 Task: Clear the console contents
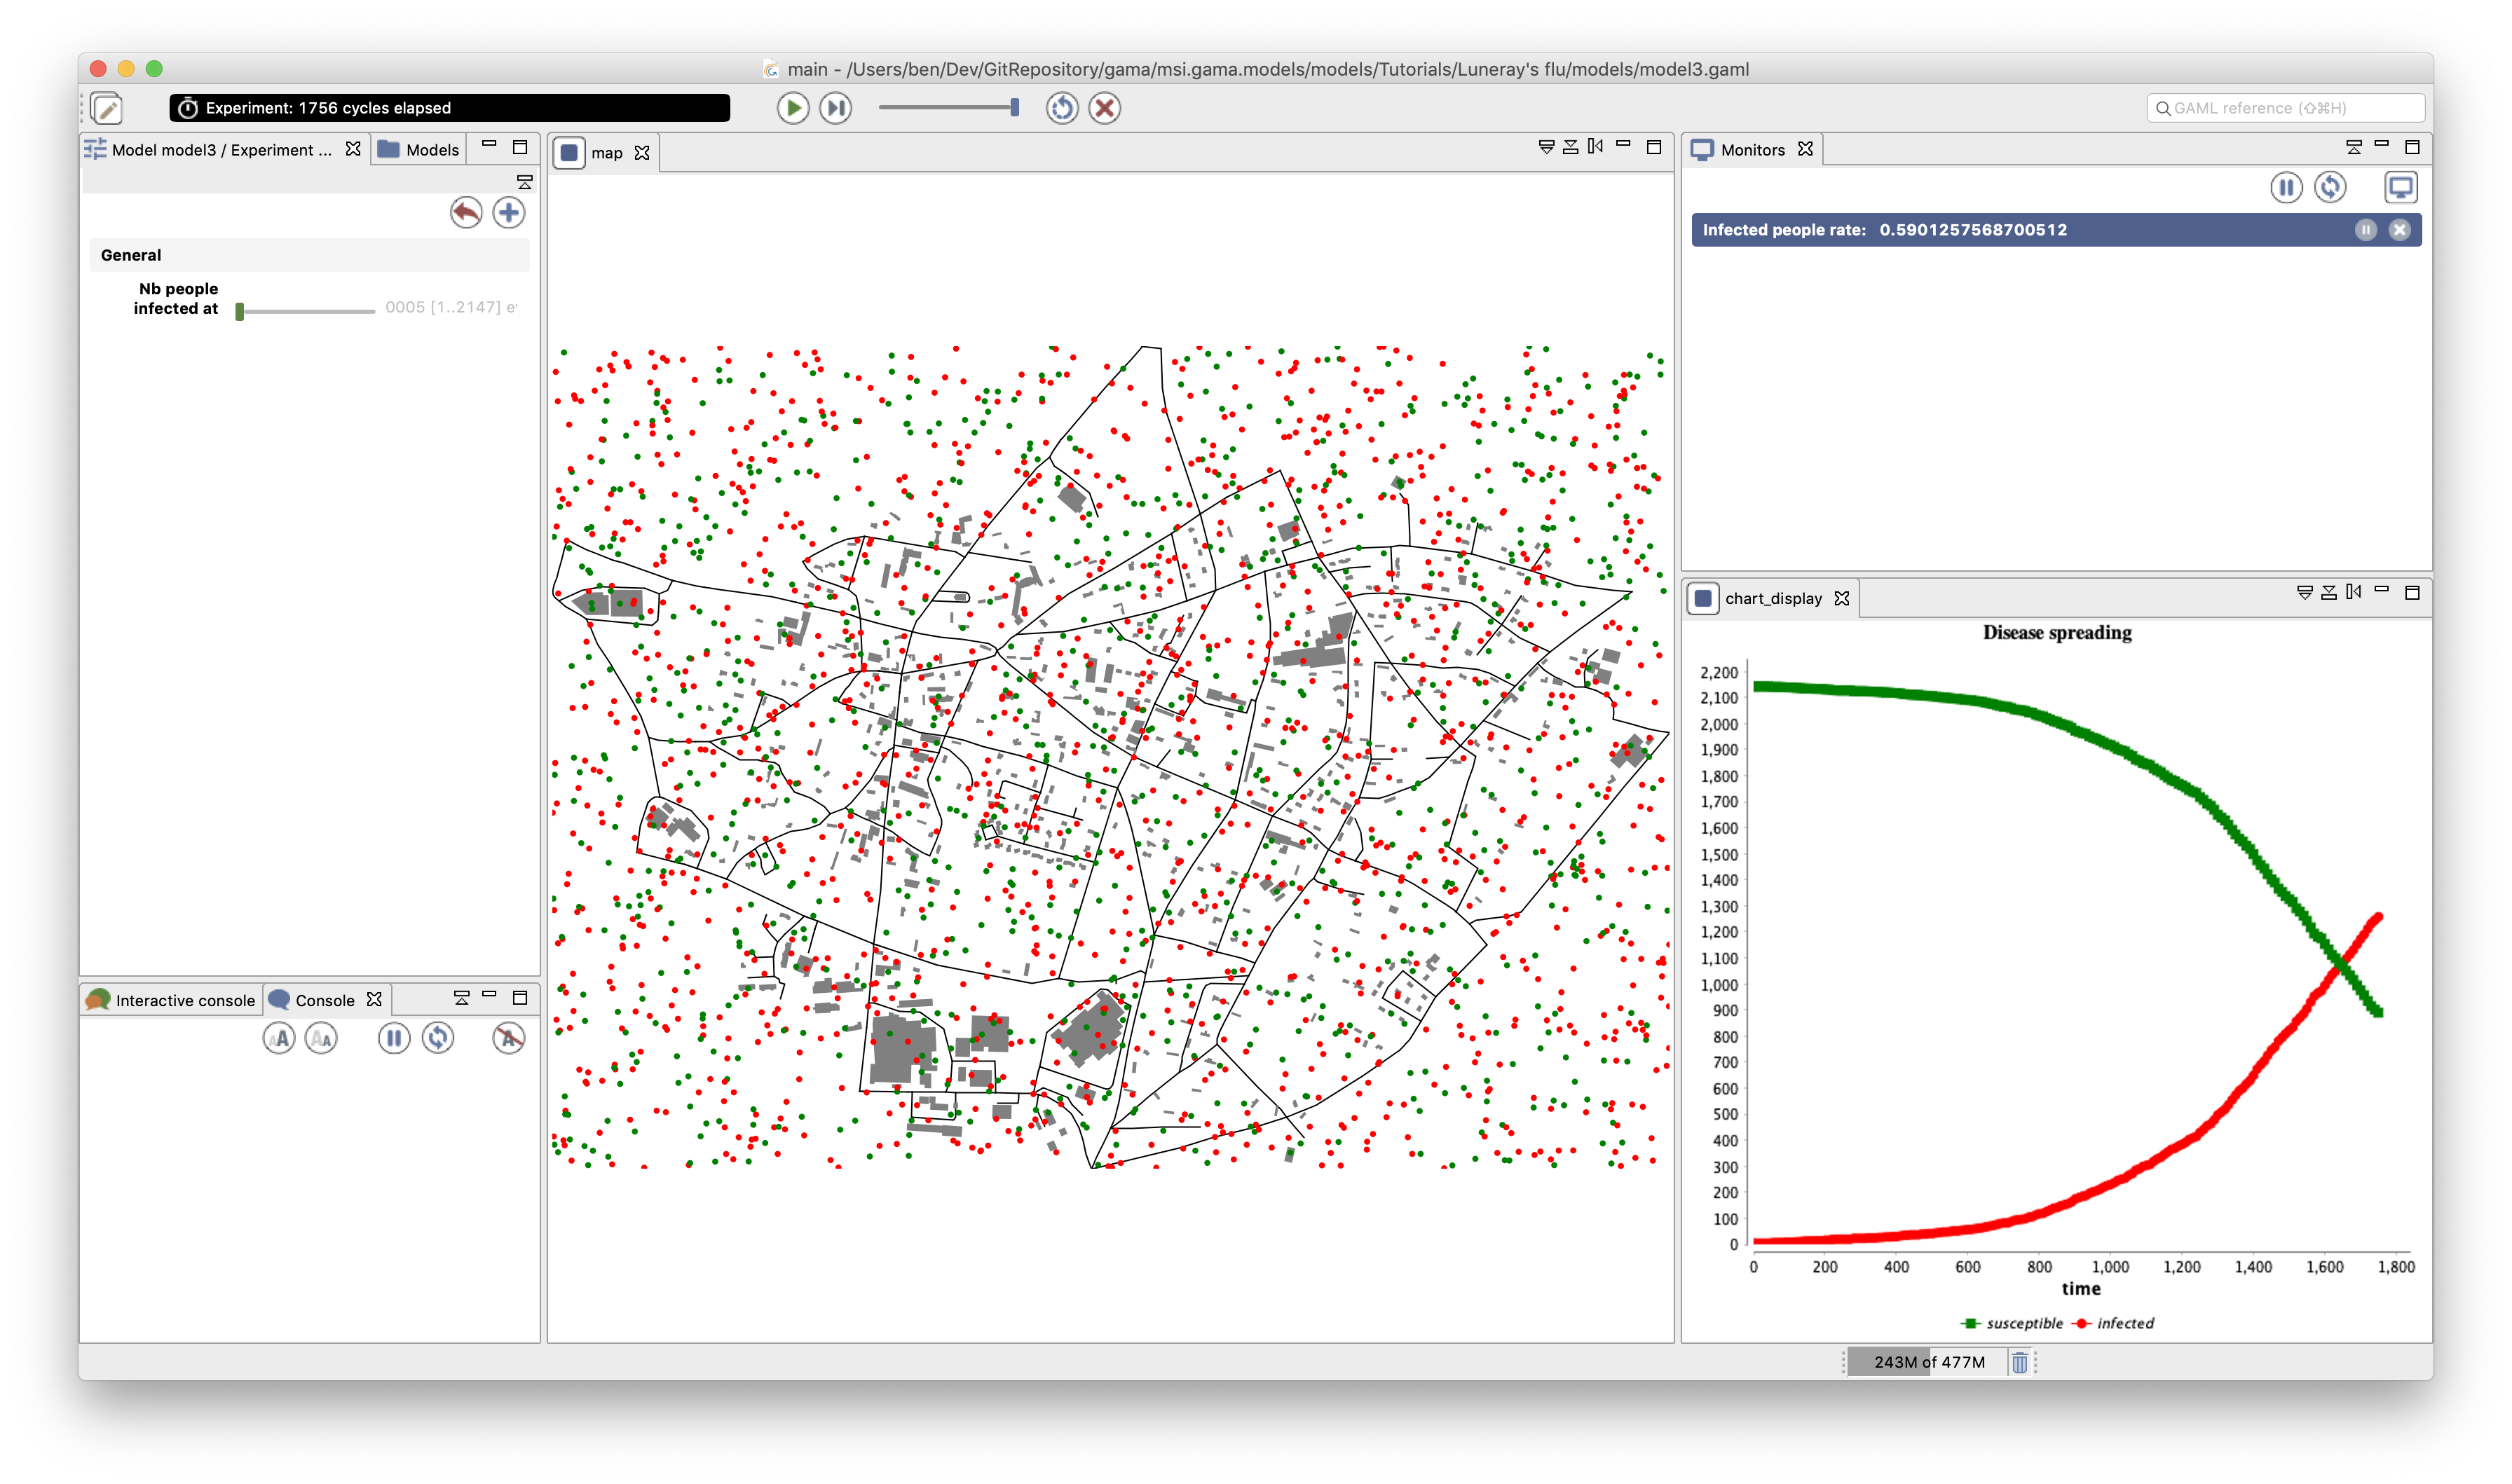(508, 1038)
